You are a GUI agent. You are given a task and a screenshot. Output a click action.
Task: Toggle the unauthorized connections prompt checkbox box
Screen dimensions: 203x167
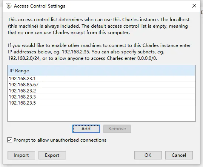(9, 140)
